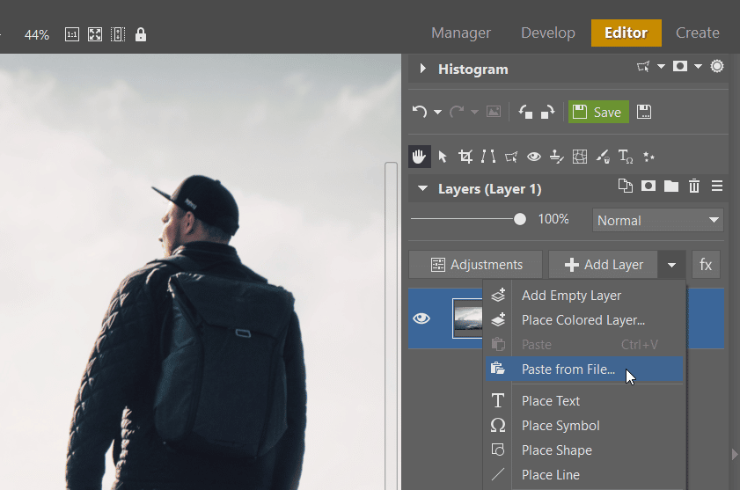Select the red-eye tool icon
The image size is (740, 490).
(x=534, y=157)
